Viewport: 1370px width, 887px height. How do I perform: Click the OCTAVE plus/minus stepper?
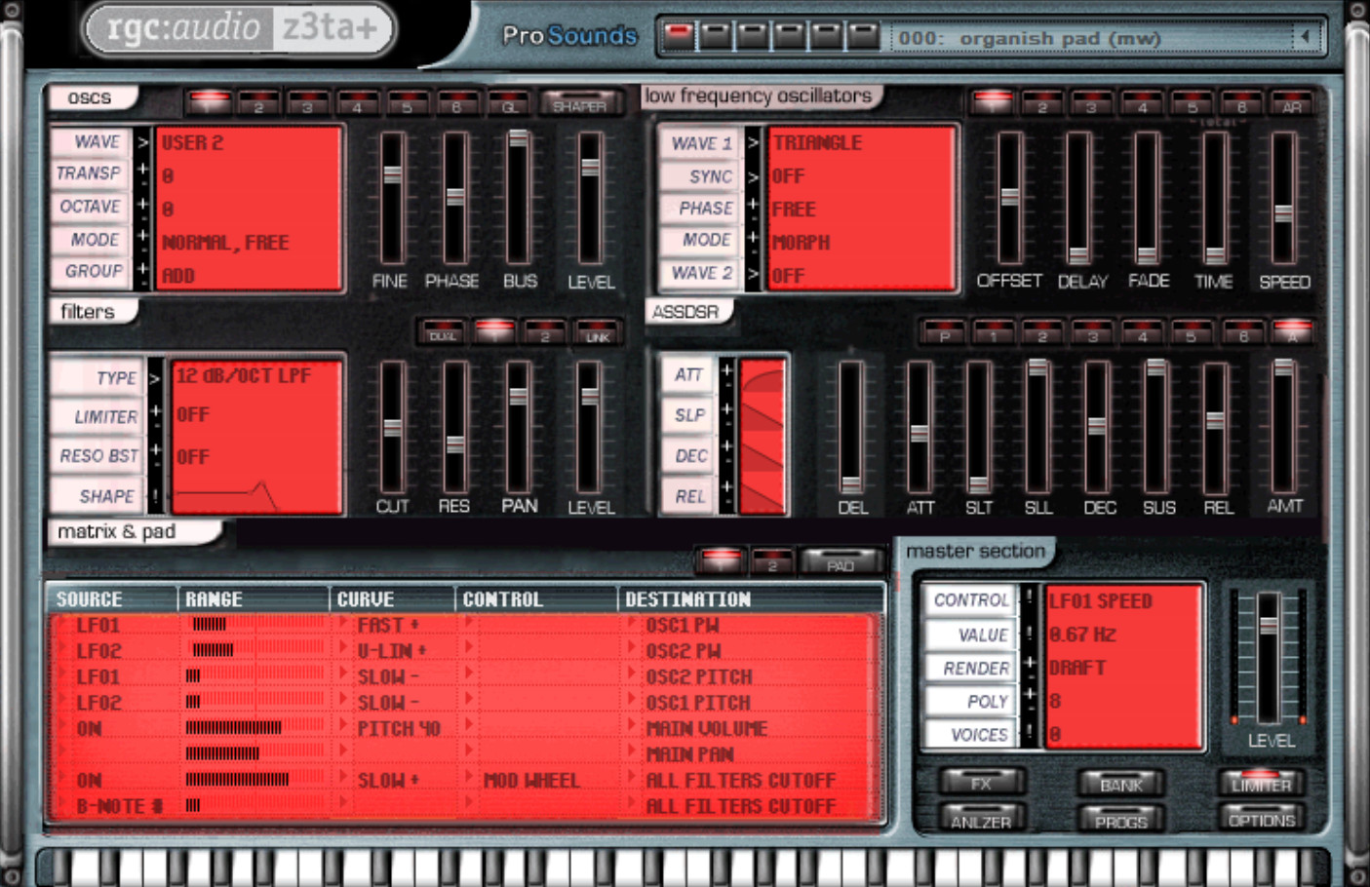point(143,207)
